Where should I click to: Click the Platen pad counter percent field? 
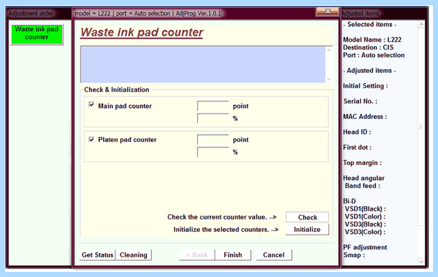(213, 152)
